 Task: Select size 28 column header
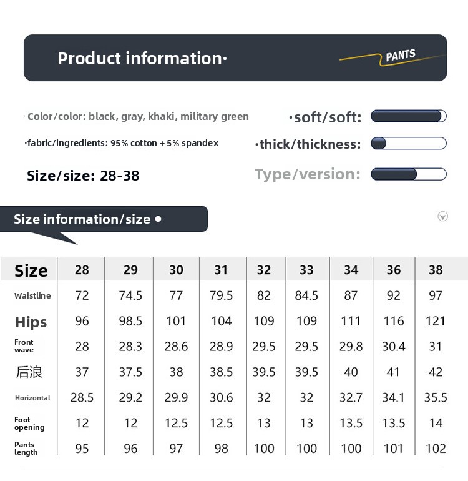tap(82, 270)
